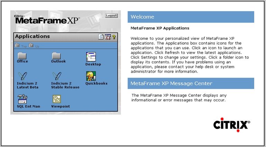Open the Office folder icon

click(22, 56)
